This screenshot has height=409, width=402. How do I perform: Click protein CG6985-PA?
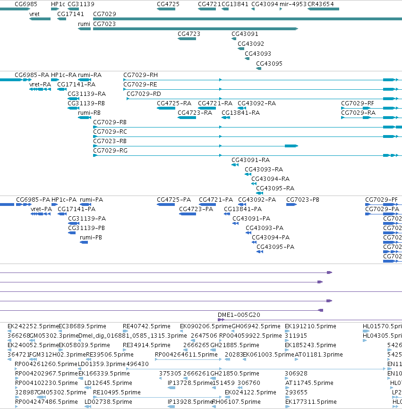(x=33, y=200)
